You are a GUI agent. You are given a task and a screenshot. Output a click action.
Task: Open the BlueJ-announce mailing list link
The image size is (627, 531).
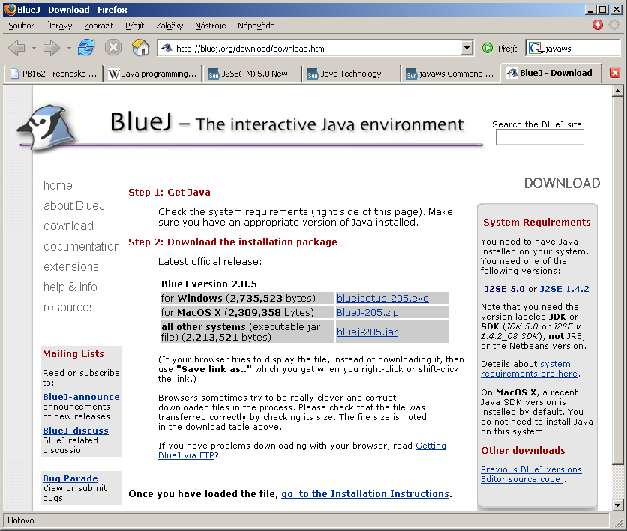coord(81,397)
